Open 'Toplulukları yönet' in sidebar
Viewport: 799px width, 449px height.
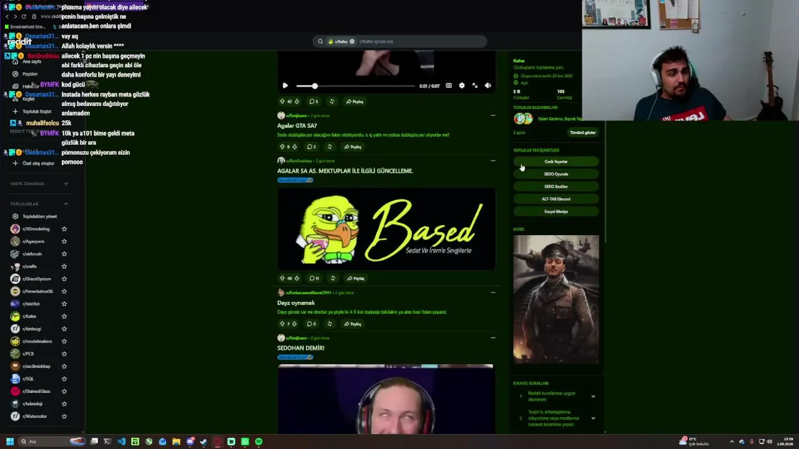pos(39,216)
